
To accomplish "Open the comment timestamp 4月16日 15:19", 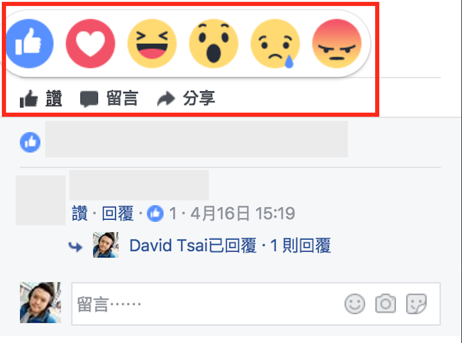I will (x=243, y=213).
